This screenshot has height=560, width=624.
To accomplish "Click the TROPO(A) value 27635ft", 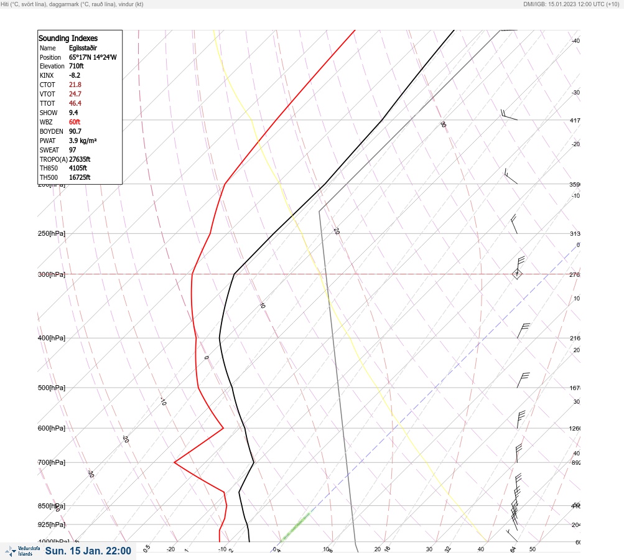I will pyautogui.click(x=80, y=159).
